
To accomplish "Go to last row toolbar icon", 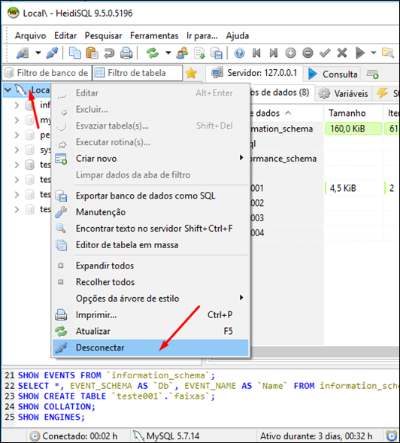I will tap(274, 53).
